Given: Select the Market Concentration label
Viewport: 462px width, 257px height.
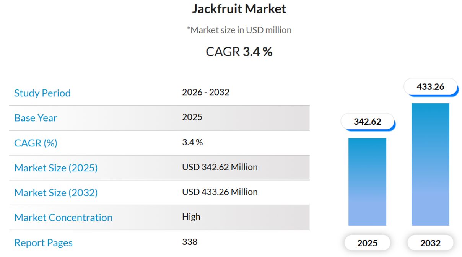Looking at the screenshot, I should [x=63, y=217].
